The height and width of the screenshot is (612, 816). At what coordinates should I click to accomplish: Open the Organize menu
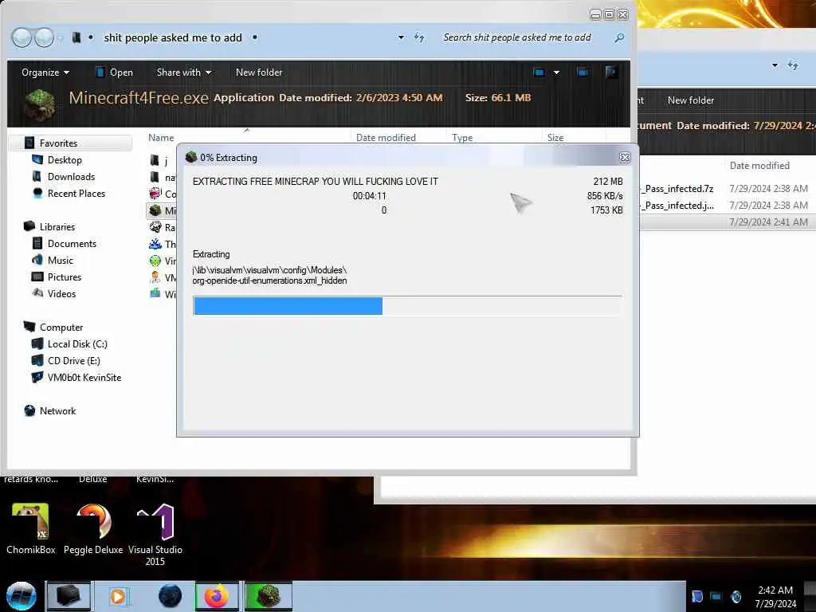[45, 73]
